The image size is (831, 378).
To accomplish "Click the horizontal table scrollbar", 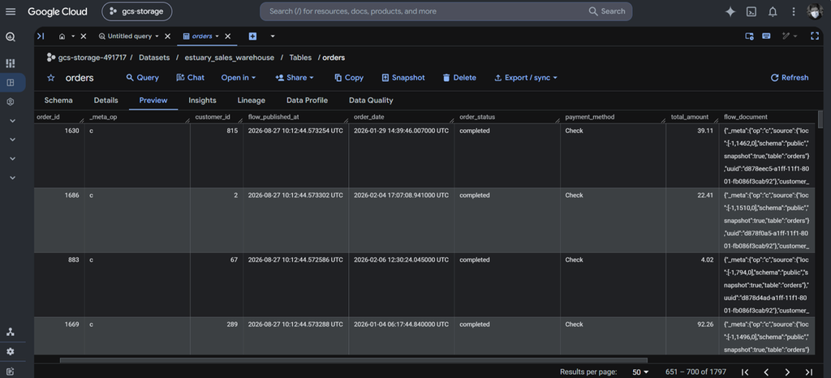I will point(354,360).
